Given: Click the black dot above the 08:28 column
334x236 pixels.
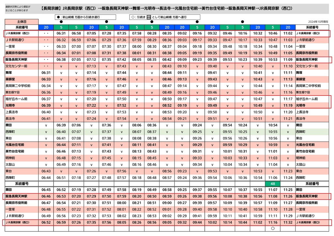Looking at the screenshot, I should [152, 22].
